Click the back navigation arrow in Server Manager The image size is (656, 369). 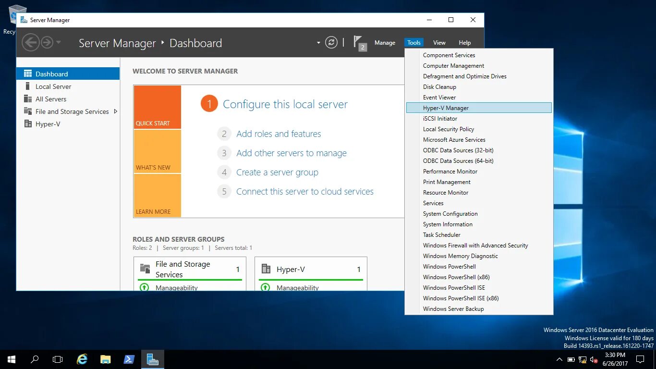(x=30, y=42)
